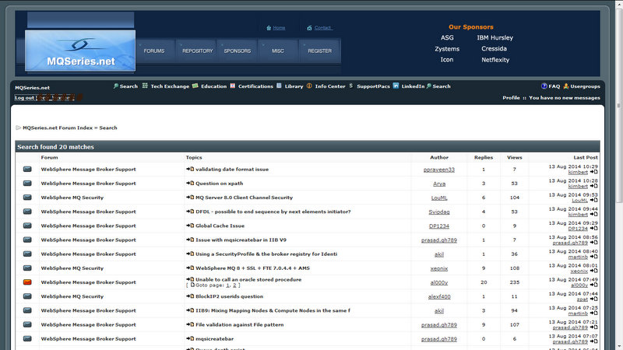Image resolution: width=623 pixels, height=350 pixels.
Task: Click hot-topic red folder icon for oracle stored procedure
Action: click(x=27, y=282)
